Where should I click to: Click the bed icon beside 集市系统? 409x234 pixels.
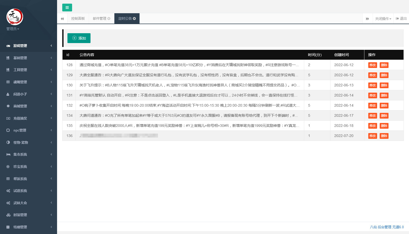pyautogui.click(x=8, y=155)
